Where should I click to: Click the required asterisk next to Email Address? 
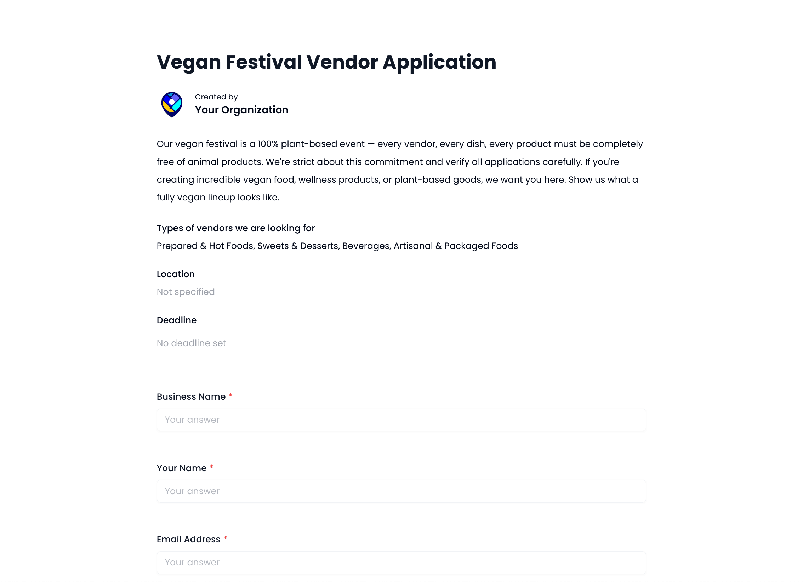pyautogui.click(x=225, y=539)
